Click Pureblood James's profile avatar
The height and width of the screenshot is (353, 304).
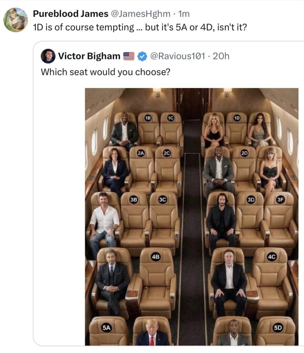tap(16, 20)
